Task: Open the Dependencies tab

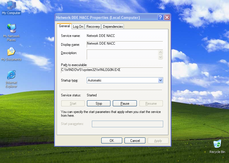Action: [113, 27]
